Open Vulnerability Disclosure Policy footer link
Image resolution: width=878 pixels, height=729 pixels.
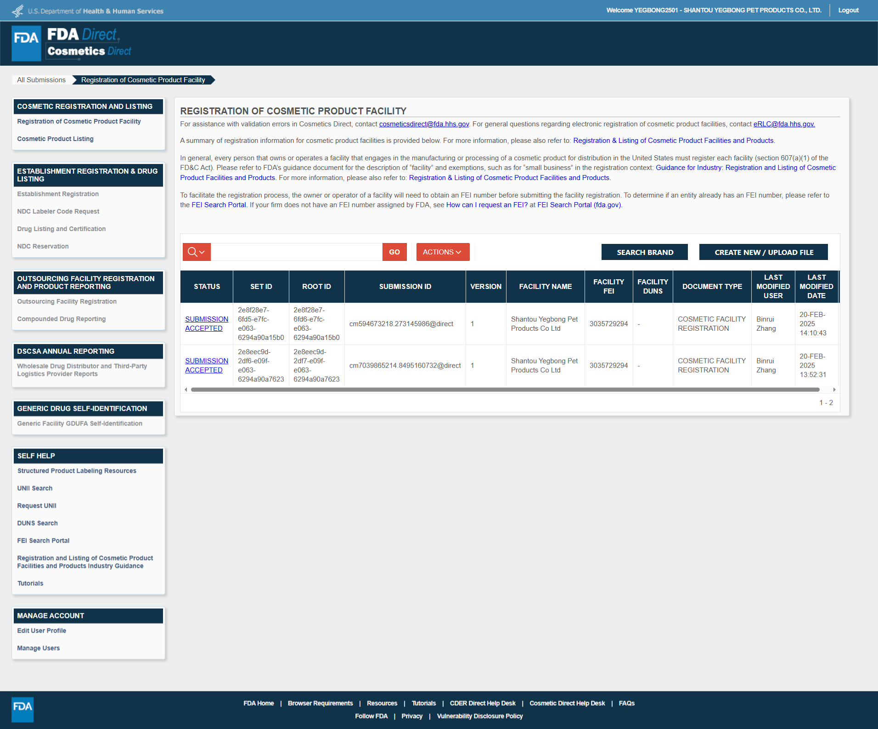point(480,716)
